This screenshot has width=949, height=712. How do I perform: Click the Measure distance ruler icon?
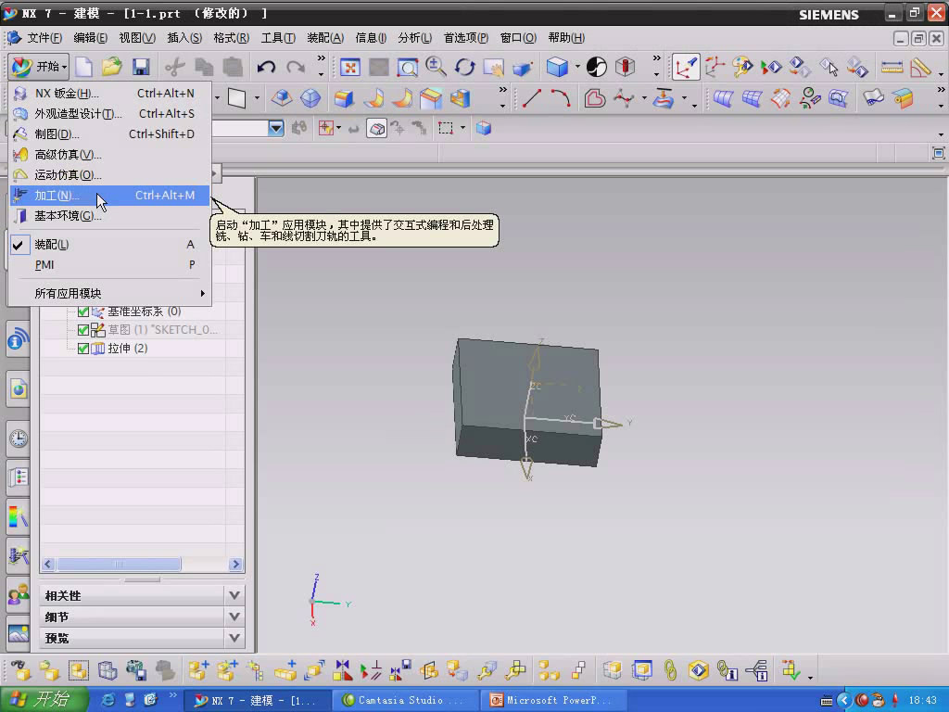pos(892,67)
